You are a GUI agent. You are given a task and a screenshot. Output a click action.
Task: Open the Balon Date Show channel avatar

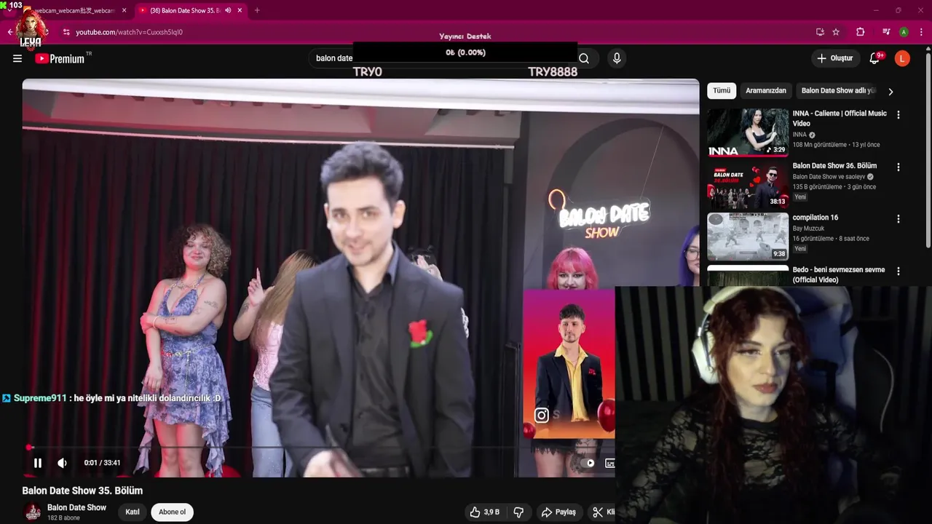point(33,512)
